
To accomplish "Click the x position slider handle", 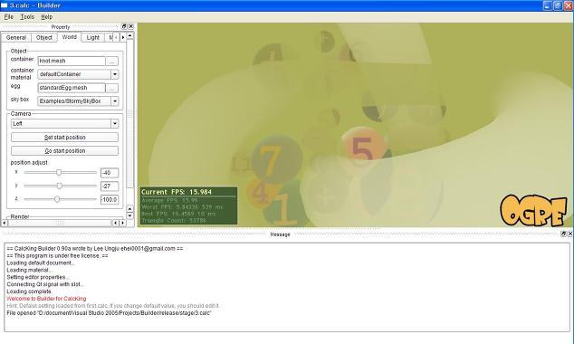I will (x=59, y=172).
